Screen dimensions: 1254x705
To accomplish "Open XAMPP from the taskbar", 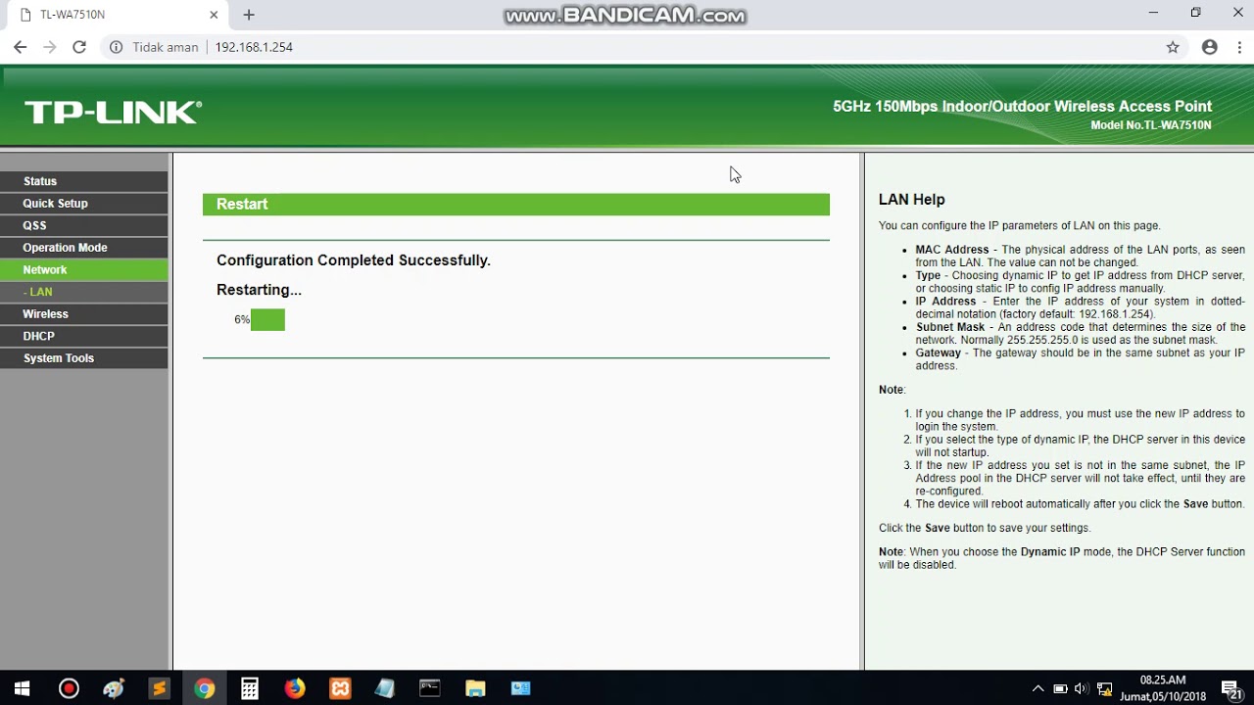I will [340, 688].
